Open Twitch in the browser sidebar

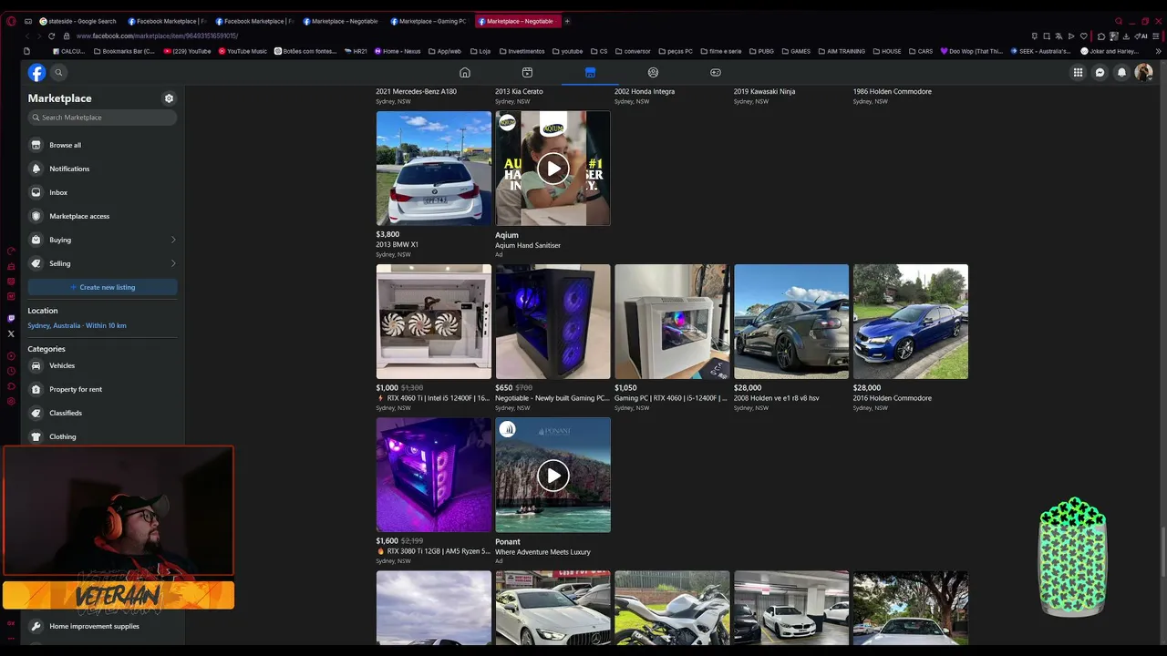coord(11,319)
